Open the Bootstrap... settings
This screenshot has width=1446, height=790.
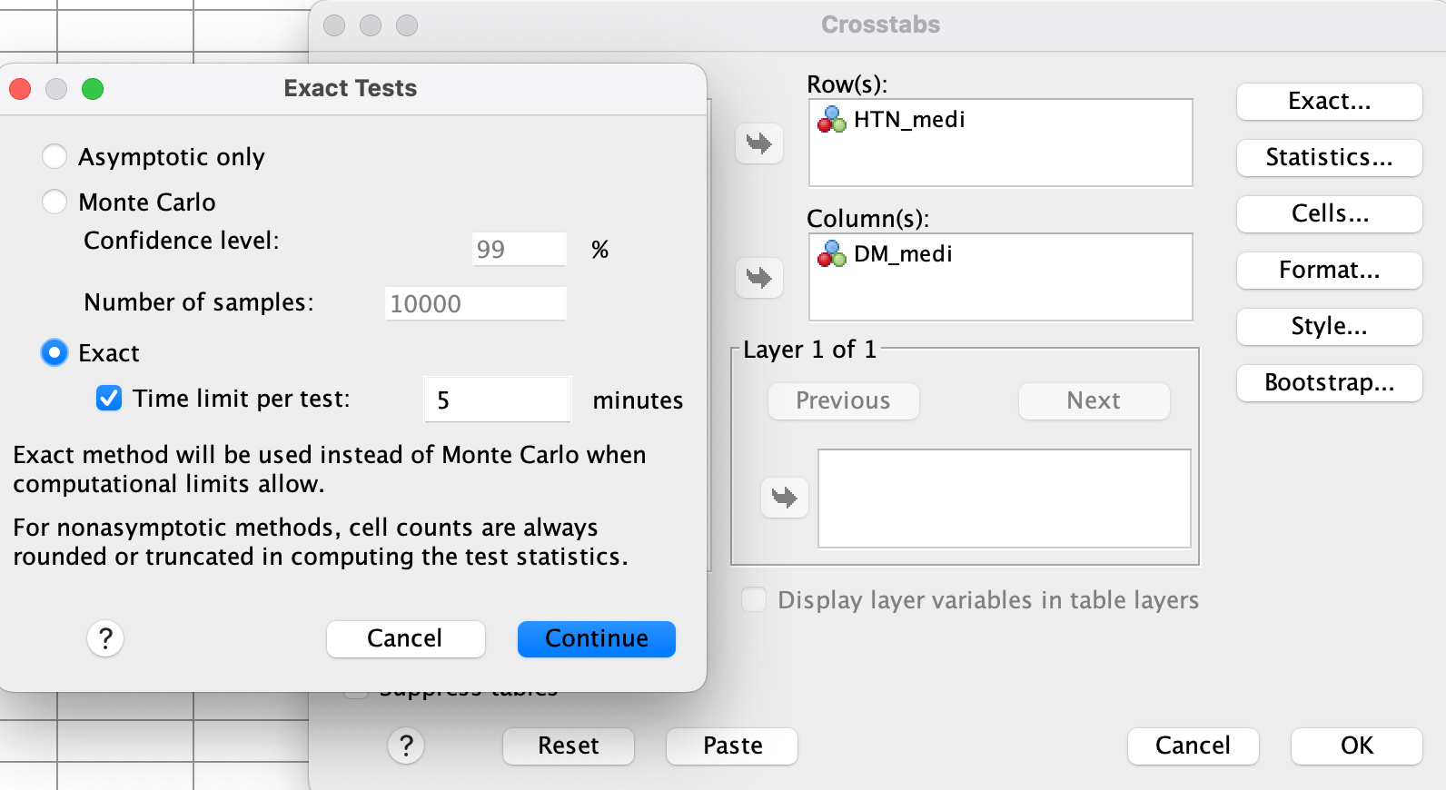[1329, 382]
